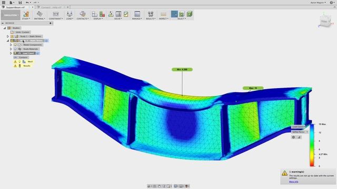The width and height of the screenshot is (337, 189).
Task: Select the Max: 15 probe label
Action: click(253, 88)
